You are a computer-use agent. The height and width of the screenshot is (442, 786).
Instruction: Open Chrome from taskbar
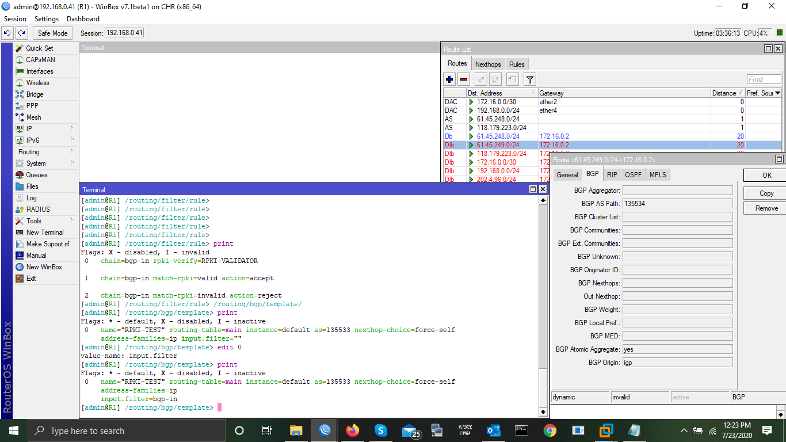(x=550, y=430)
